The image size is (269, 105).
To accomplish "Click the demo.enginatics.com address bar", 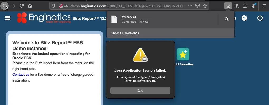I will (x=128, y=6).
